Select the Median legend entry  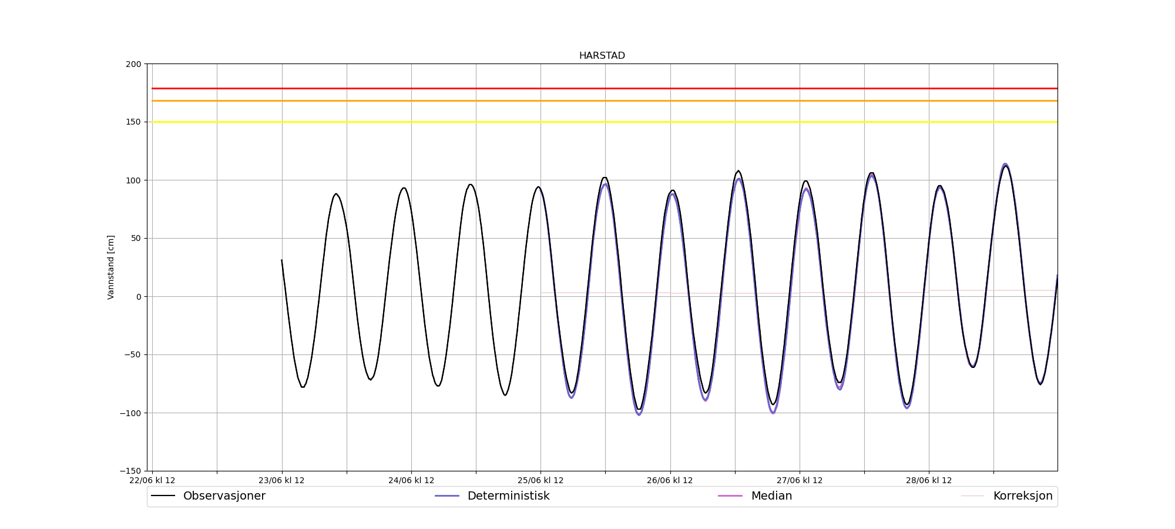tap(755, 496)
